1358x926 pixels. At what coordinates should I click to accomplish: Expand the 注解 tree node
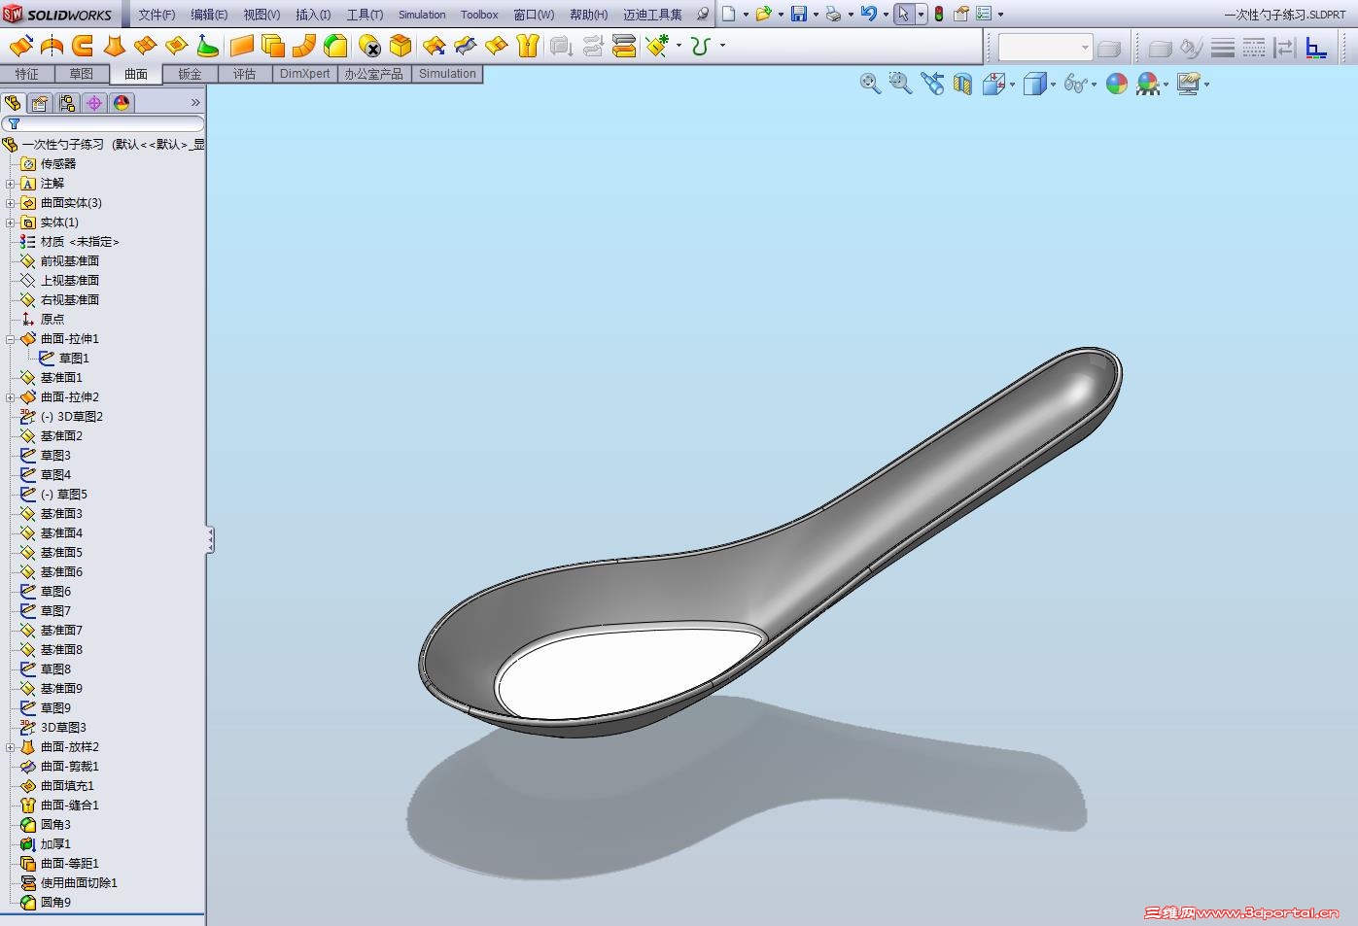pos(11,184)
